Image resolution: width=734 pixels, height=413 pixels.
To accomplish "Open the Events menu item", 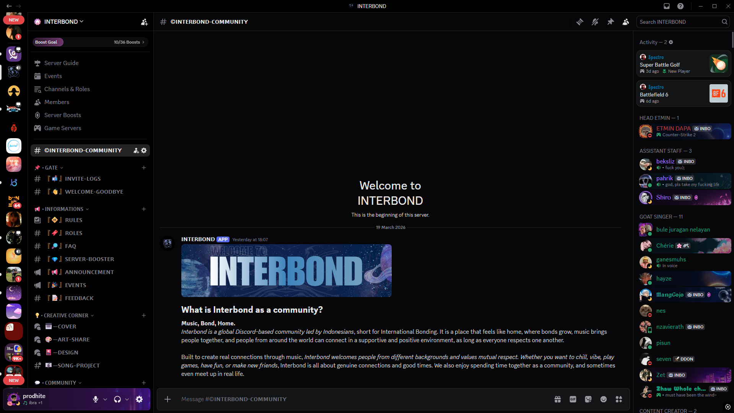I will point(90,76).
